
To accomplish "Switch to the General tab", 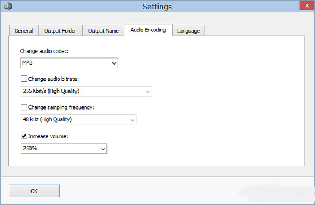I will (24, 31).
